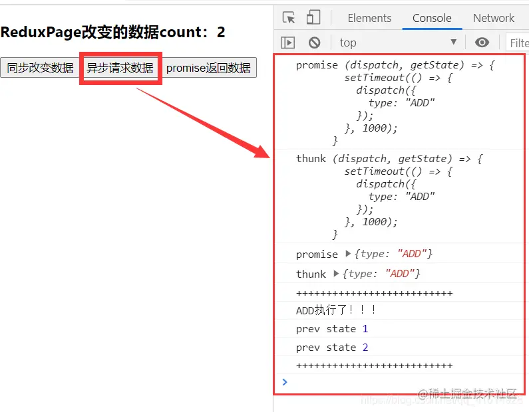The height and width of the screenshot is (412, 529).
Task: Click the 同步改变数据 button
Action: point(40,68)
